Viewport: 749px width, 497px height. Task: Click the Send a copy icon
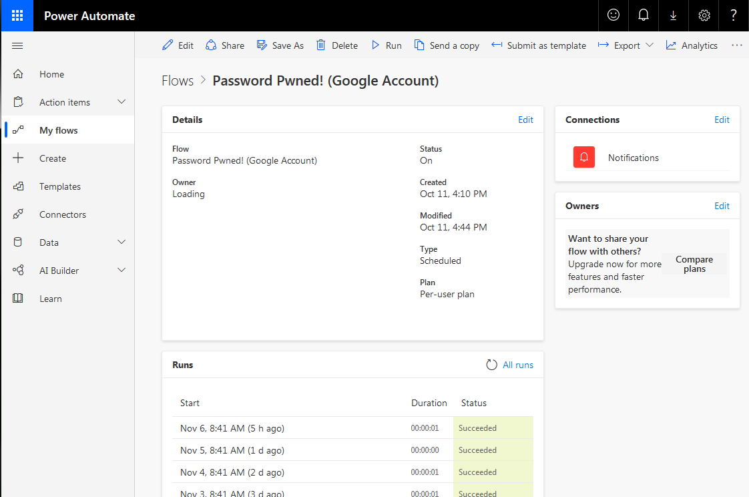419,45
